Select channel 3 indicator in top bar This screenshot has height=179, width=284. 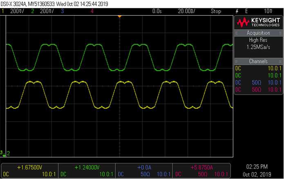(63, 11)
